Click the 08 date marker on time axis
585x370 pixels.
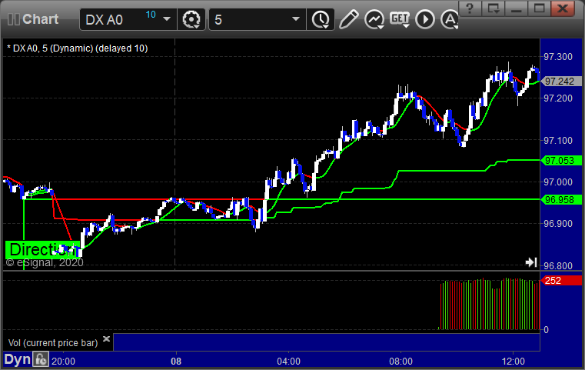click(x=176, y=362)
